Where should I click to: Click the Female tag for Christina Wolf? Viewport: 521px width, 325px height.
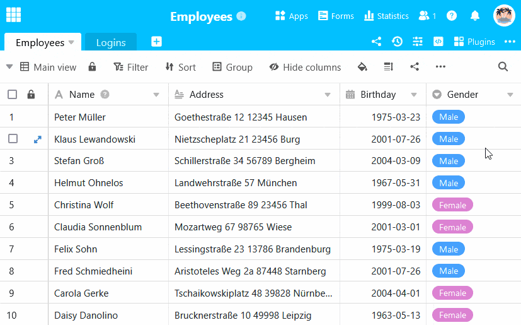tap(452, 205)
